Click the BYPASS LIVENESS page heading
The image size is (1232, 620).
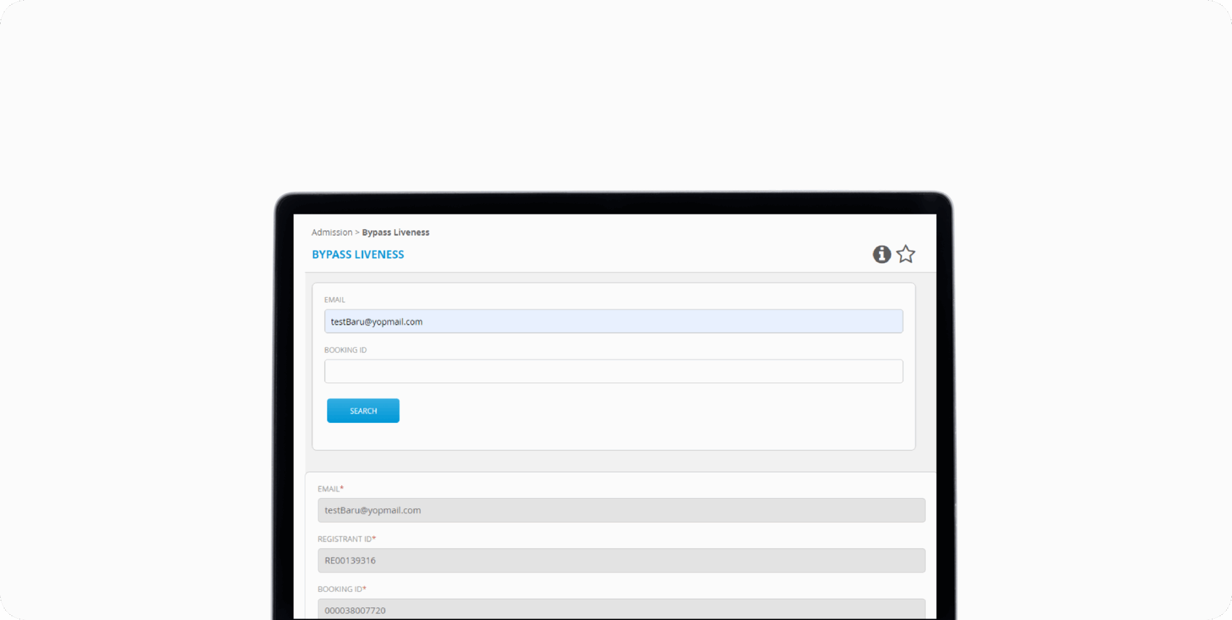(358, 255)
